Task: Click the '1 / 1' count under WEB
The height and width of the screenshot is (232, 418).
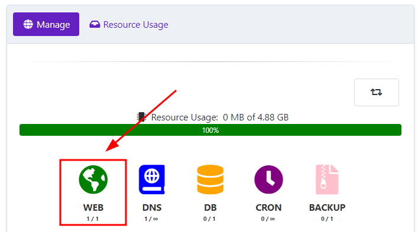Action: coord(92,218)
